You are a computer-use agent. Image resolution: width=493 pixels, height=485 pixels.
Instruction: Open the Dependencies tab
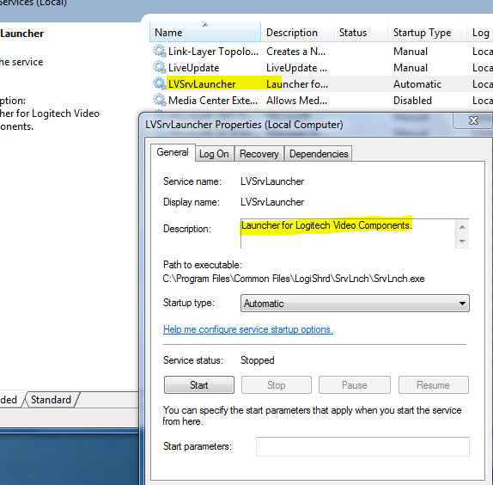pyautogui.click(x=319, y=154)
